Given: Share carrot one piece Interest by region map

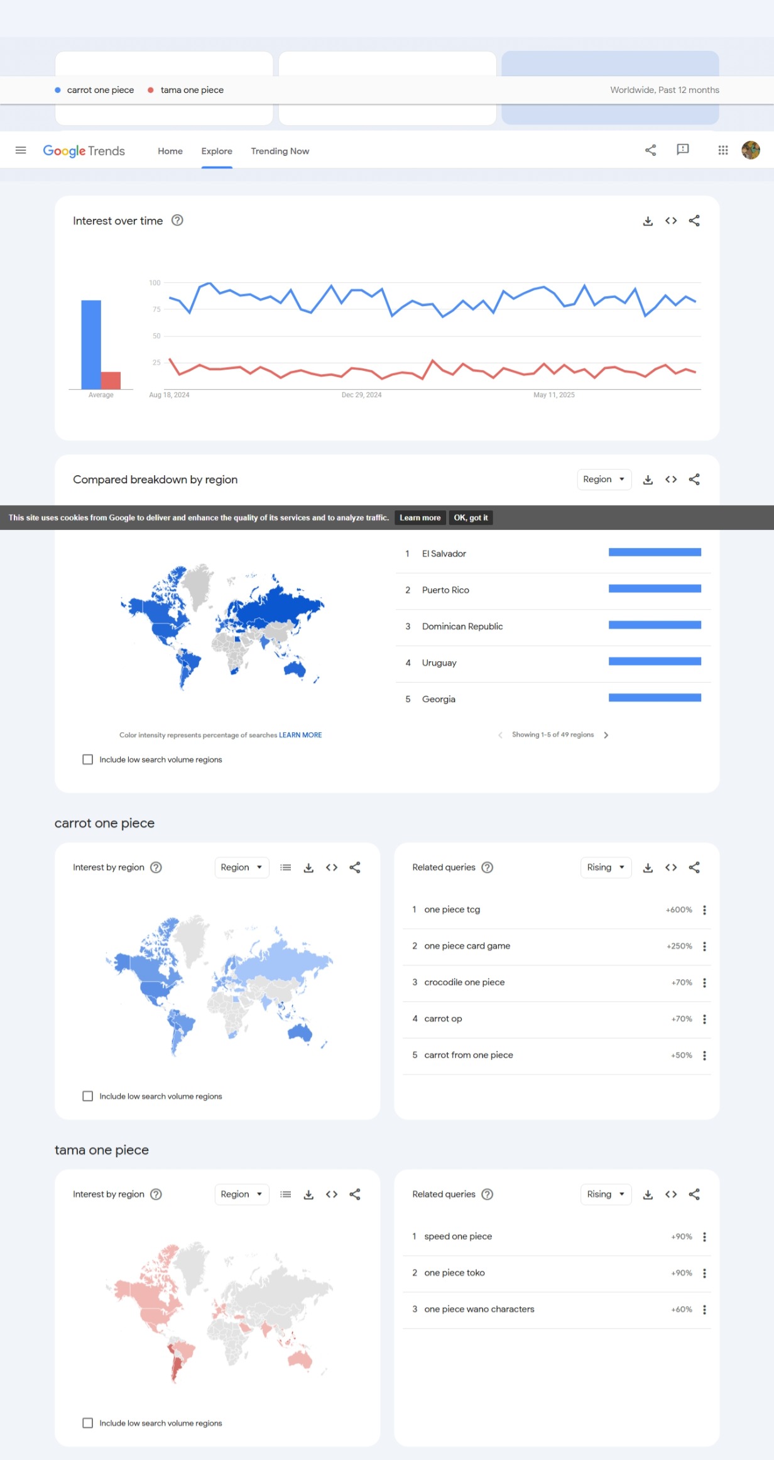Looking at the screenshot, I should pos(355,867).
